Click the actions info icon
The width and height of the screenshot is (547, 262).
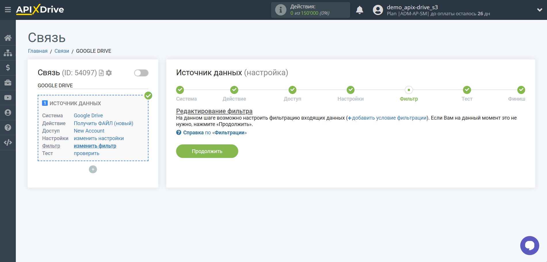(x=281, y=10)
